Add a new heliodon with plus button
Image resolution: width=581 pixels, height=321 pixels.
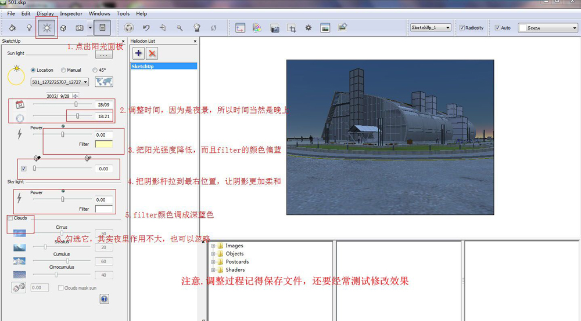(138, 53)
